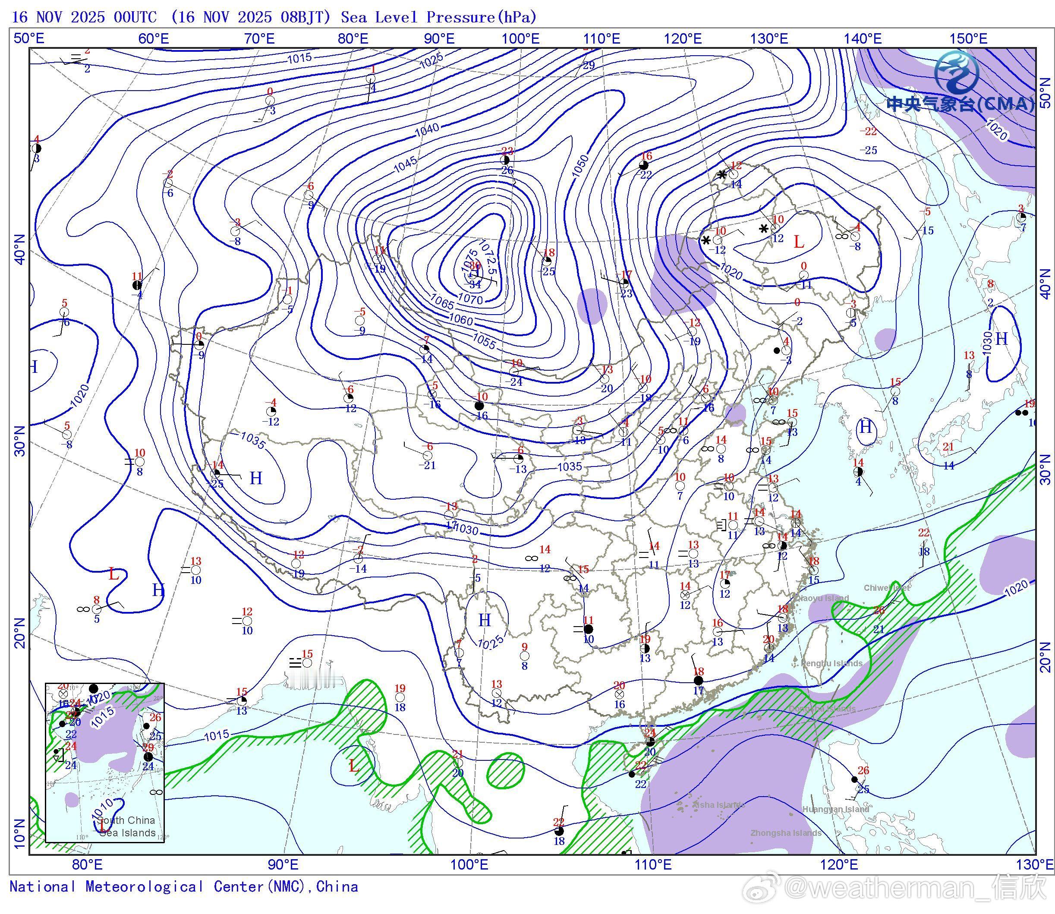Image resolution: width=1055 pixels, height=914 pixels.
Task: Click the CMA dragon logo emblem
Action: tap(957, 72)
